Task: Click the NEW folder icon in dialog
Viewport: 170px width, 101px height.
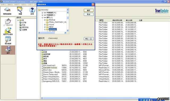Action: point(47,27)
